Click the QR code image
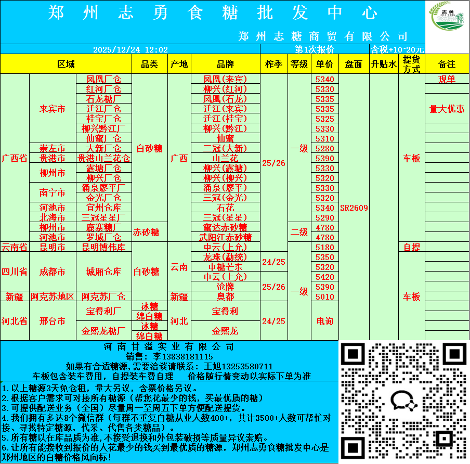The image size is (470, 464). (404, 402)
